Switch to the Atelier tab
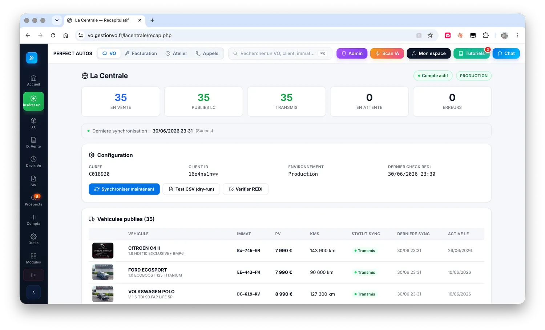This screenshot has height=330, width=545. point(177,53)
